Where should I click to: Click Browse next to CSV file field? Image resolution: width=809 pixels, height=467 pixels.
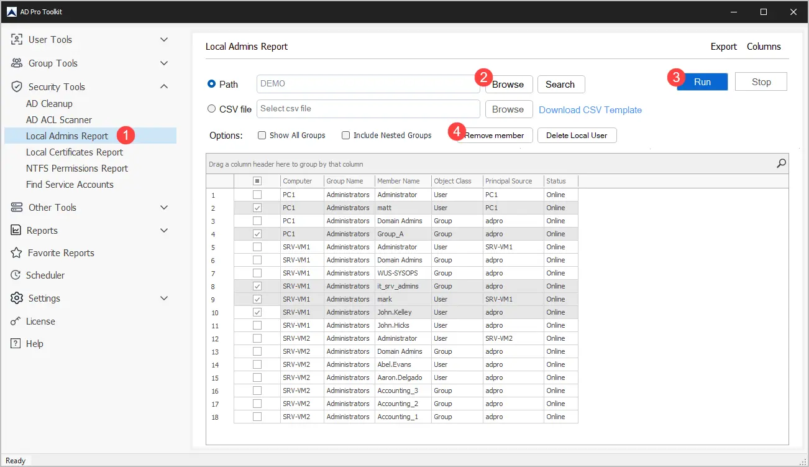click(508, 109)
